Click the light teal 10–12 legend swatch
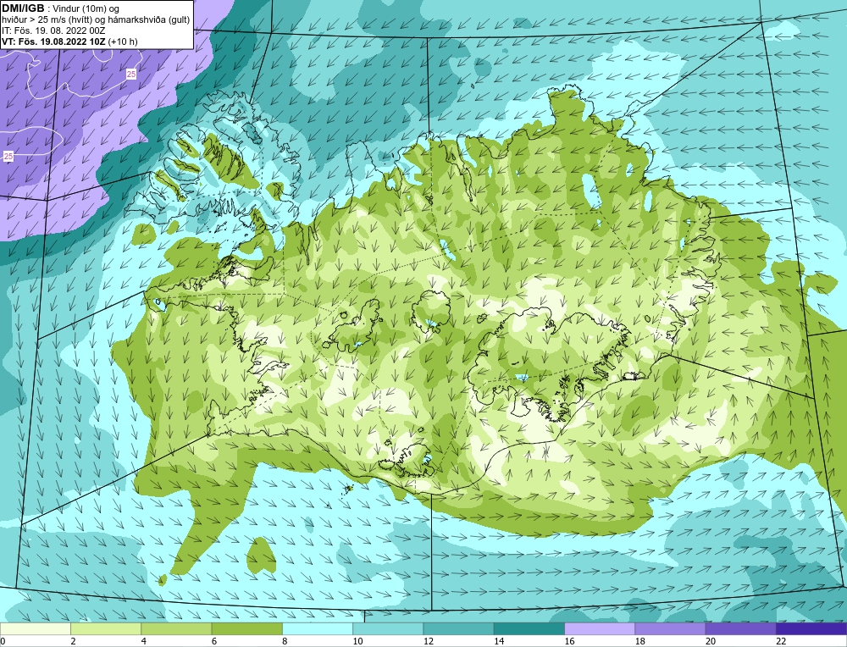 (x=388, y=628)
